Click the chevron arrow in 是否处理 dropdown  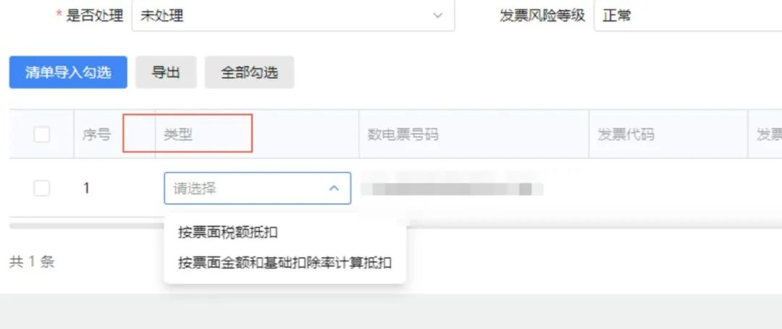437,15
